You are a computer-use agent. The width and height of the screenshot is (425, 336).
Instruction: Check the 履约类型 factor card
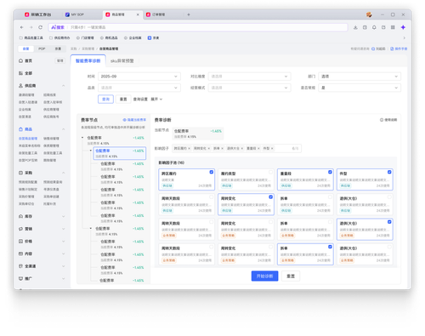pos(271,172)
